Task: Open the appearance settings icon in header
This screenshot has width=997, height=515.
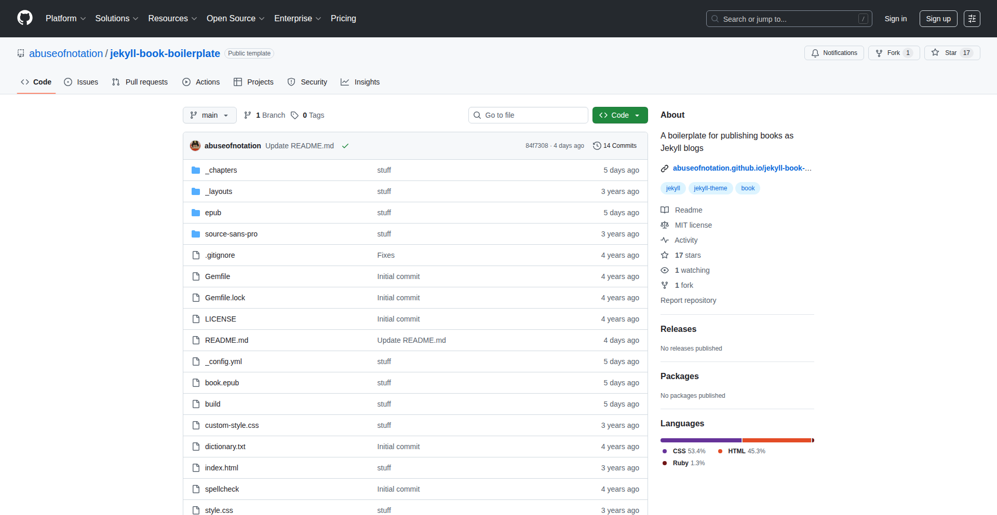Action: point(972,19)
